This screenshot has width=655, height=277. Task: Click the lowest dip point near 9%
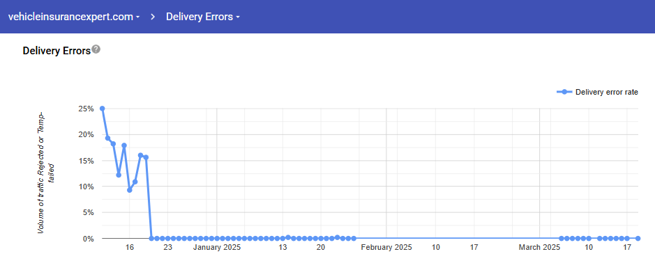130,190
